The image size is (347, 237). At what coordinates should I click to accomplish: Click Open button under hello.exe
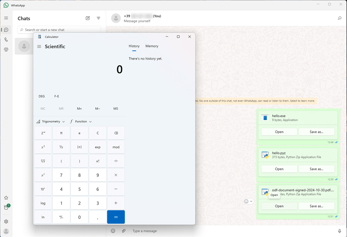[x=279, y=132]
